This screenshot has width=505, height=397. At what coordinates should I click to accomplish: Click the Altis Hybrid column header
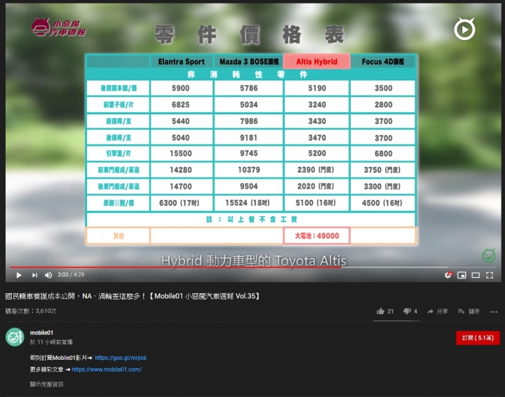(x=317, y=62)
